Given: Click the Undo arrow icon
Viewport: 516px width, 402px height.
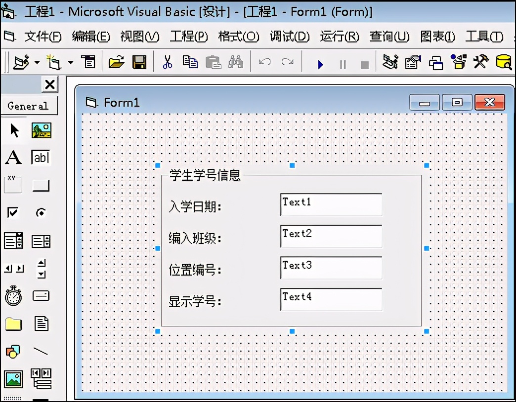Looking at the screenshot, I should pyautogui.click(x=265, y=62).
